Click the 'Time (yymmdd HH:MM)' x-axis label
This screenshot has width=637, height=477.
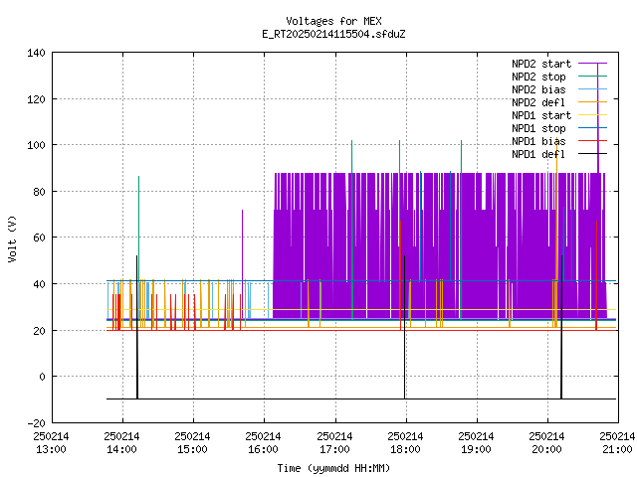pos(333,468)
